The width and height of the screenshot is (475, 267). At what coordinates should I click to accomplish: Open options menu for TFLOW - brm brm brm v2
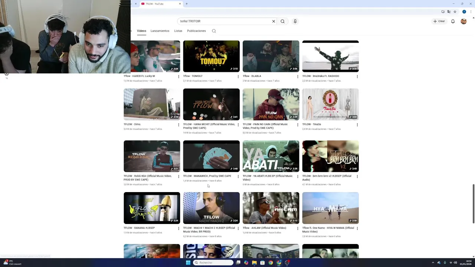click(357, 177)
